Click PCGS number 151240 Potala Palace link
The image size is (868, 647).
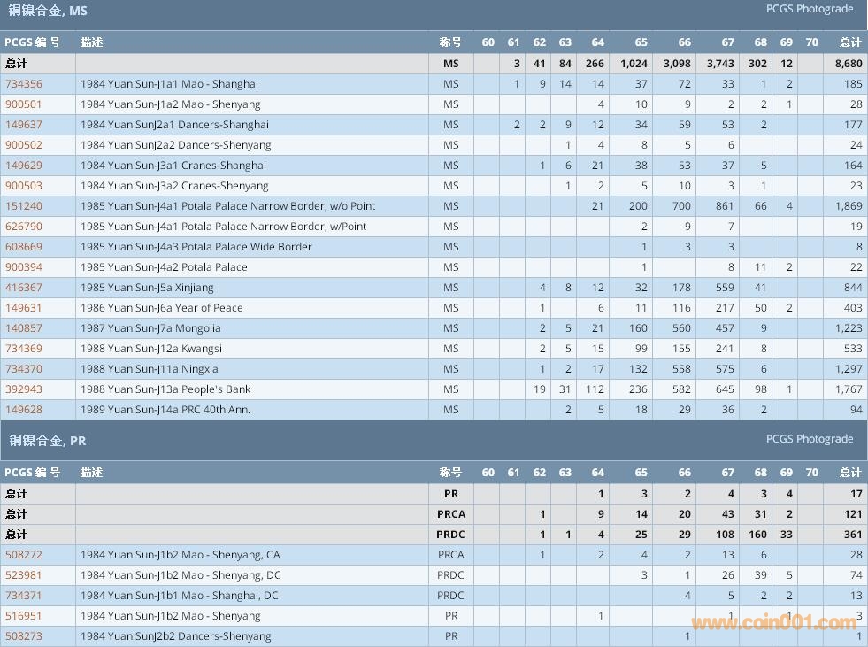[24, 206]
